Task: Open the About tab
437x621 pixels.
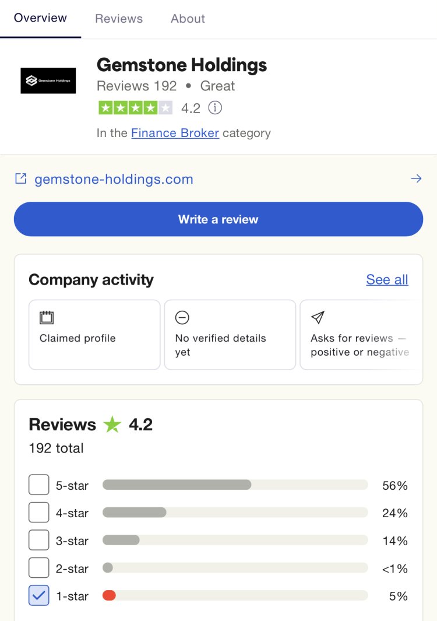Action: 187,18
